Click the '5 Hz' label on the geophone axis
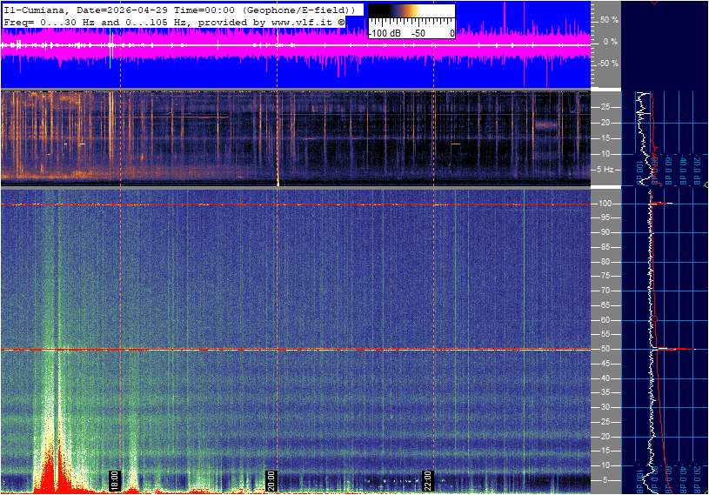The width and height of the screenshot is (709, 495). (x=605, y=170)
